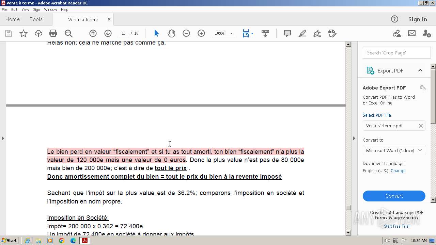
Task: Zoom out with the minus icon
Action: [x=186, y=33]
